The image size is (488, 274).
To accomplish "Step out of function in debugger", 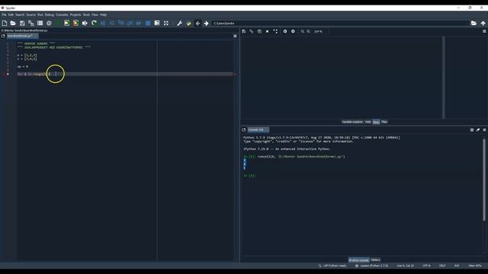I will (130, 23).
